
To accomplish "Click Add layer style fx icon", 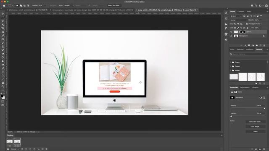I will (245, 45).
